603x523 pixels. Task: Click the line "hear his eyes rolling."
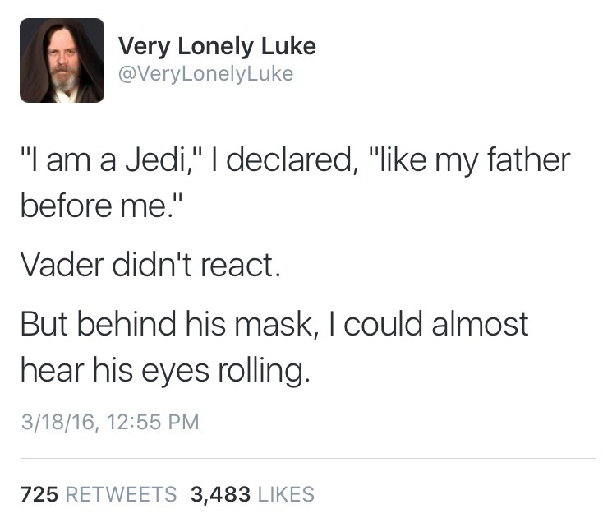tap(166, 369)
